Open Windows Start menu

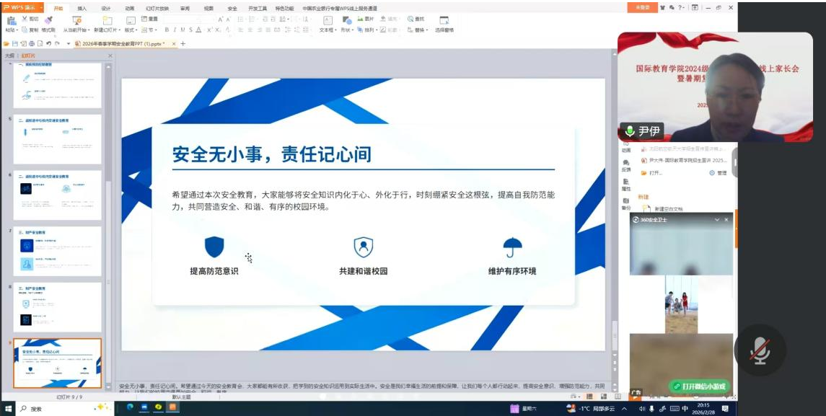pos(8,408)
